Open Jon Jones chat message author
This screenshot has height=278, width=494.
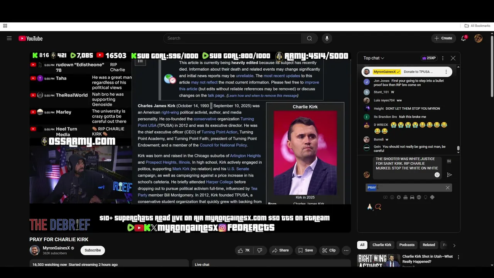(x=381, y=81)
